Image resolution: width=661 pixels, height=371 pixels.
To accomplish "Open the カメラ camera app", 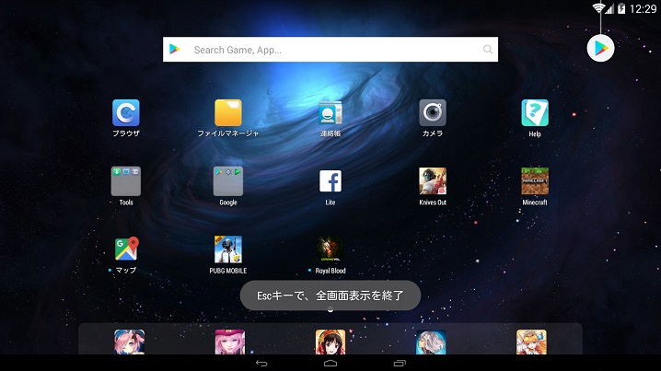I will click(433, 113).
